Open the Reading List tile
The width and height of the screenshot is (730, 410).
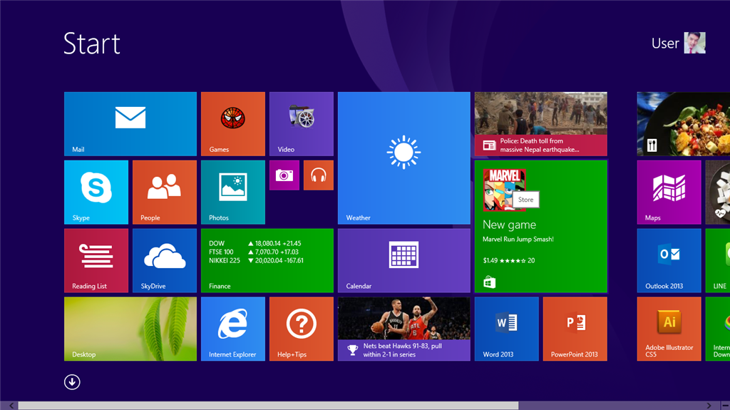pos(96,261)
